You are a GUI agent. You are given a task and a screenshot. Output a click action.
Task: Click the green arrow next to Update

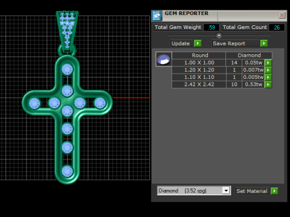pyautogui.click(x=198, y=43)
